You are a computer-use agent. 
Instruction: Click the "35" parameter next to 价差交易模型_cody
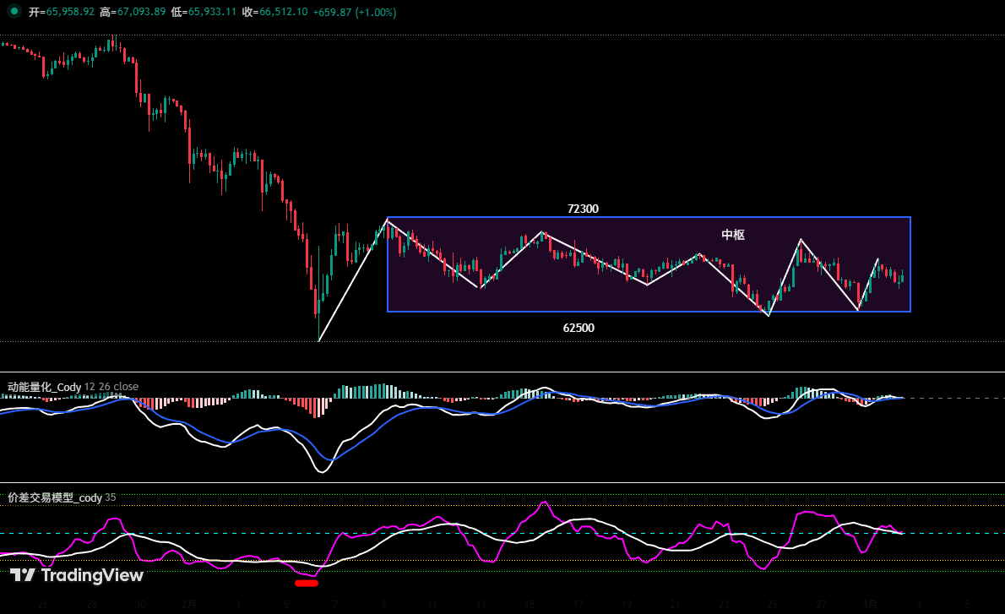click(x=111, y=498)
